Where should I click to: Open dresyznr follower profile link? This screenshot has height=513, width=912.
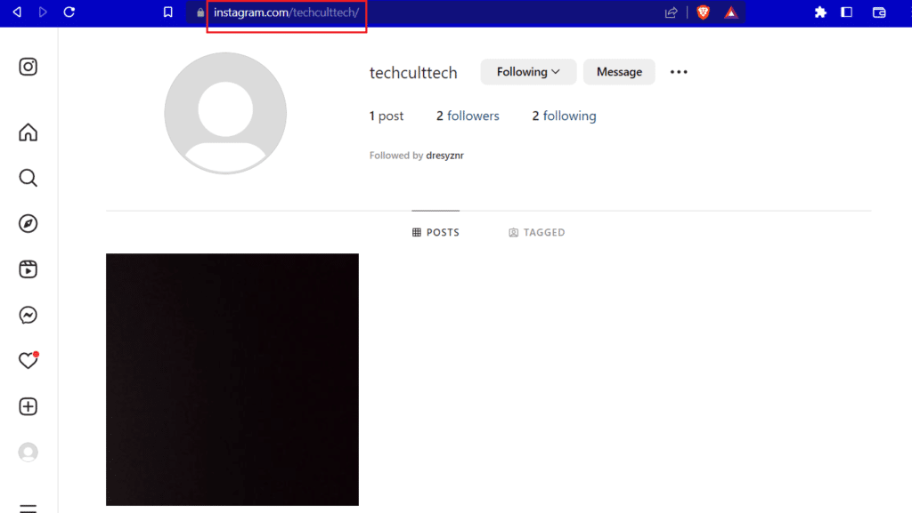[445, 156]
